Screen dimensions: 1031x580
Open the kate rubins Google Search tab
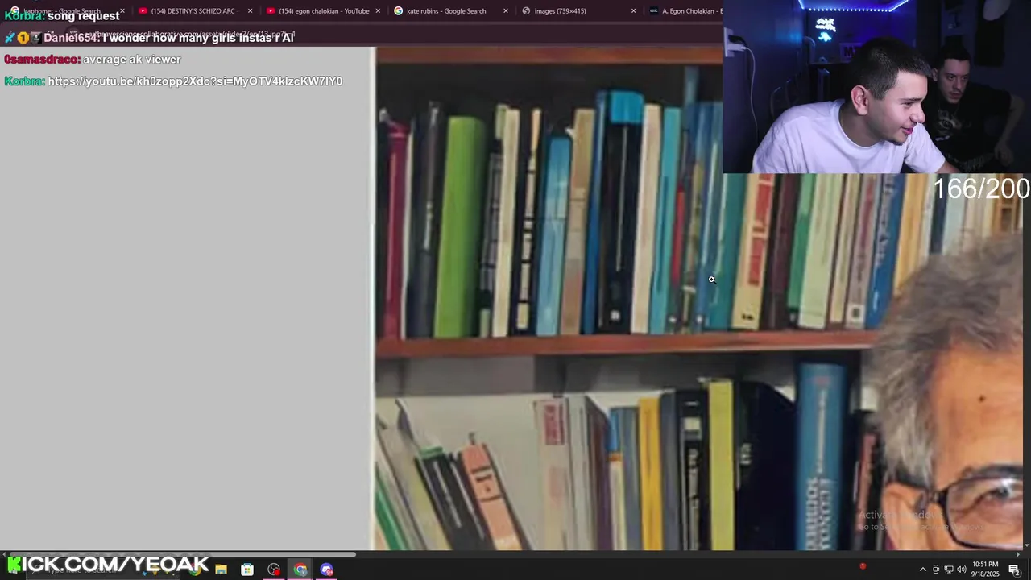[451, 11]
